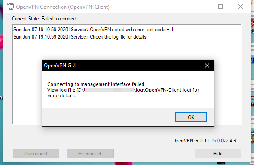Close the OpenVPN GUI error dialog

coord(207,66)
